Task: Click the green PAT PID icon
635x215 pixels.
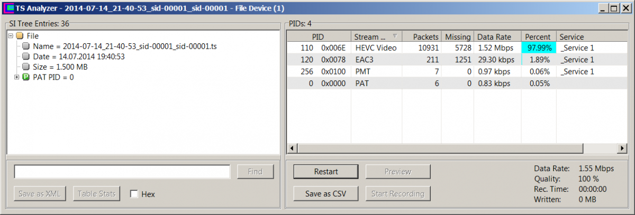Action: click(26, 77)
